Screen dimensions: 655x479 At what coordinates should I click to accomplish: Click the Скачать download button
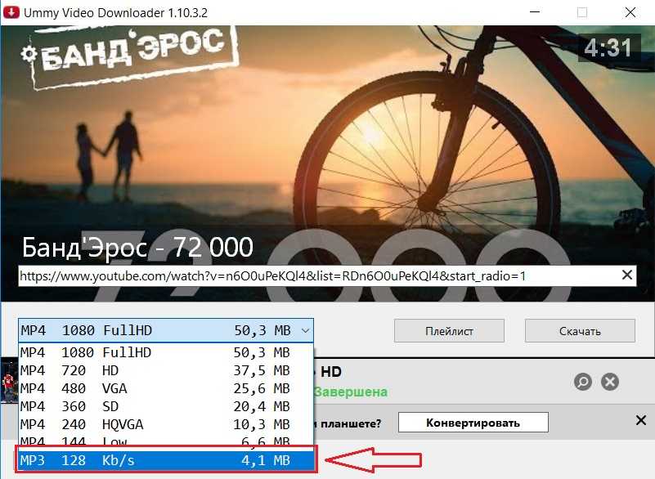[x=580, y=331]
